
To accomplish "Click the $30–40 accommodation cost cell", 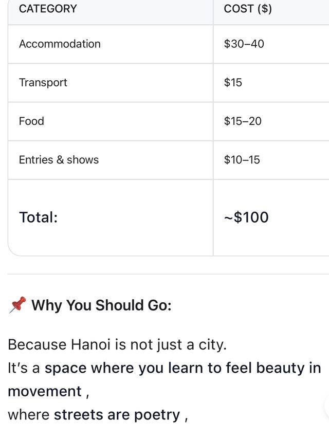I will click(244, 44).
